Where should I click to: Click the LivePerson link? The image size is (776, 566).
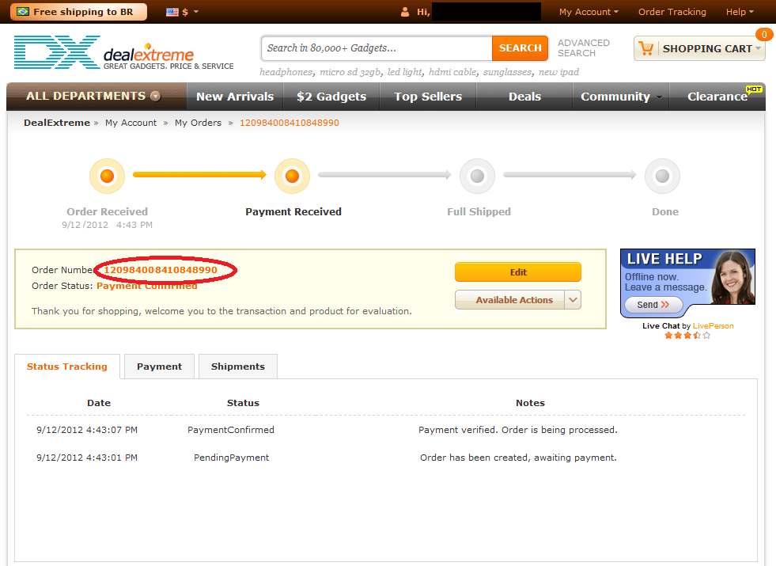(714, 326)
